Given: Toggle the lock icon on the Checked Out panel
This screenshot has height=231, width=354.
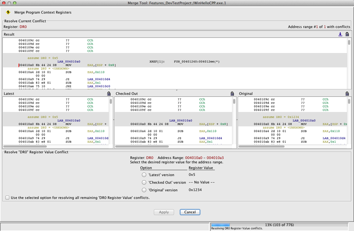Looking at the screenshot, I should pos(232,93).
